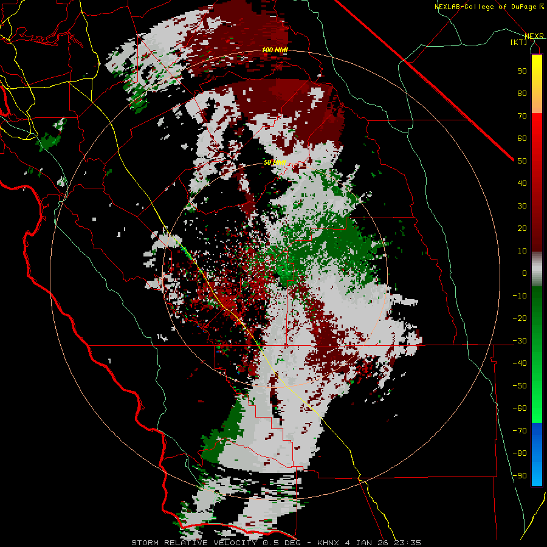Screen dimensions: 547x547
Task: Click the -30 legend value
Action: point(520,341)
